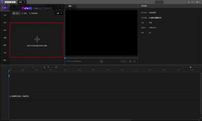The image size is (202, 121).
Task: Enter fullscreen preview with the expand icon
Action: click(x=134, y=61)
